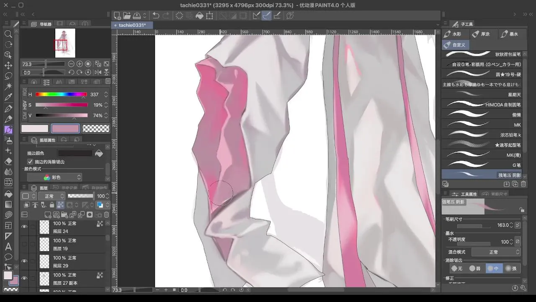This screenshot has width=536, height=302.
Task: Click Rotate left in Navigator panel
Action: [x=71, y=72]
